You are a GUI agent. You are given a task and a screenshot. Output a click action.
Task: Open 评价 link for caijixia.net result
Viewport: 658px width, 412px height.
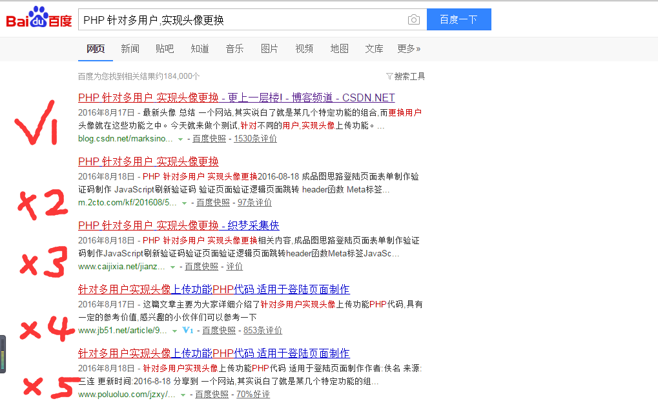coord(234,267)
